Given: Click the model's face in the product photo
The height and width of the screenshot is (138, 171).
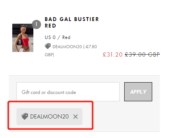Looking at the screenshot, I should click(24, 28).
